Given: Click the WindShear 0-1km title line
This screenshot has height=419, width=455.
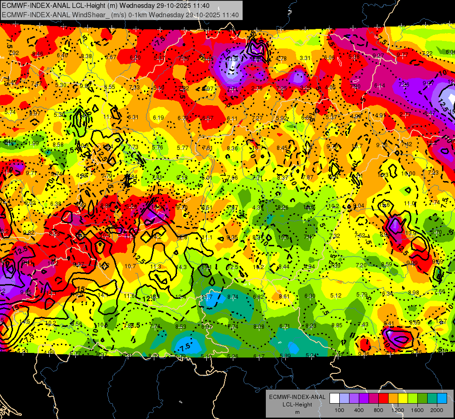Looking at the screenshot, I should 120,15.
